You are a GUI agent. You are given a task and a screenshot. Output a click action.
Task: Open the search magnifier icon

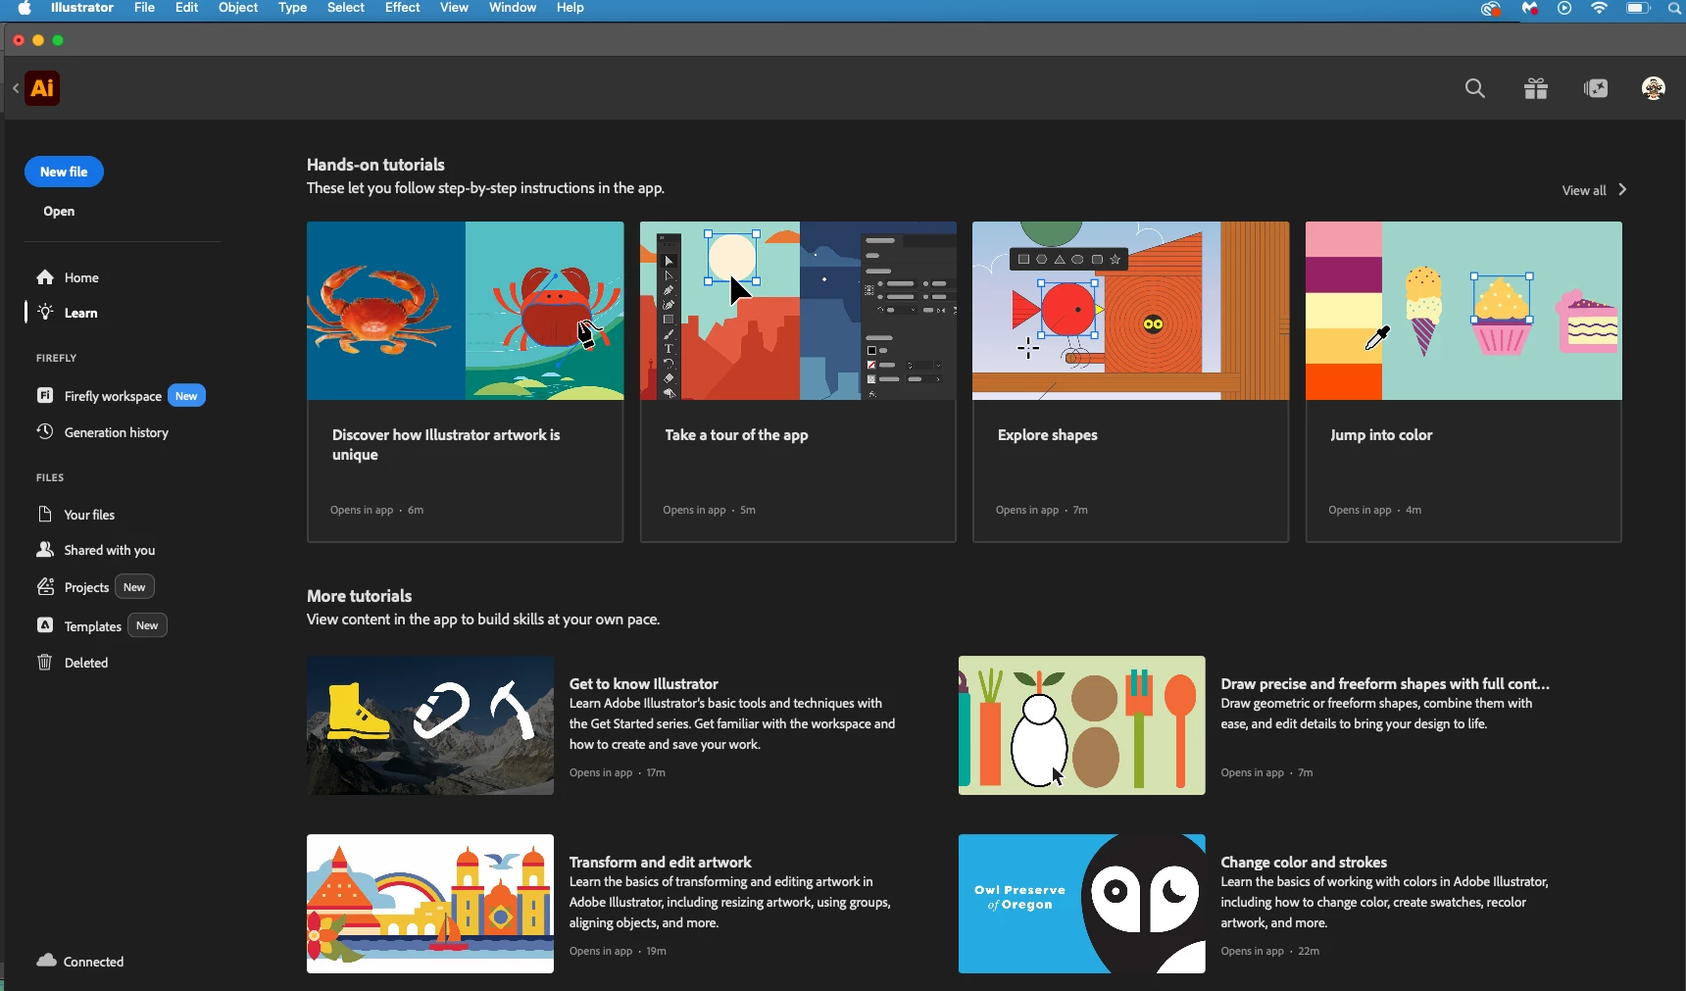click(1475, 89)
